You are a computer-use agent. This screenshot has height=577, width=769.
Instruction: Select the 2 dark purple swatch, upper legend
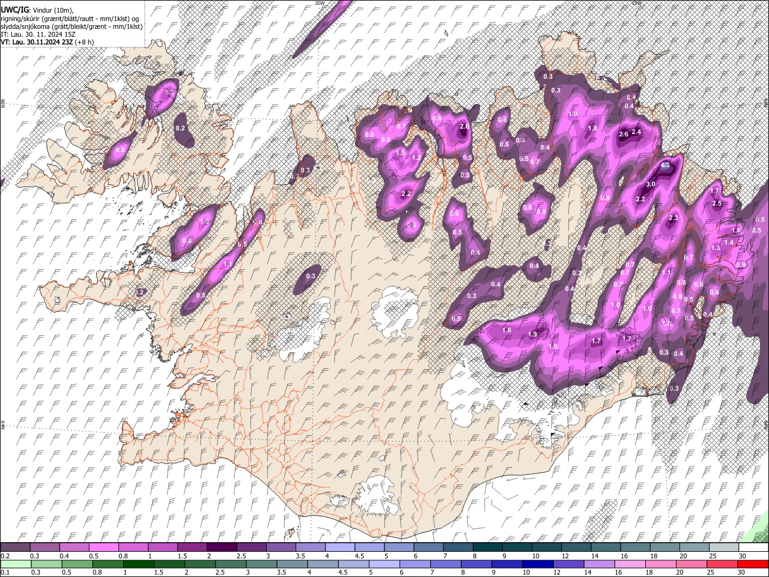(x=222, y=548)
